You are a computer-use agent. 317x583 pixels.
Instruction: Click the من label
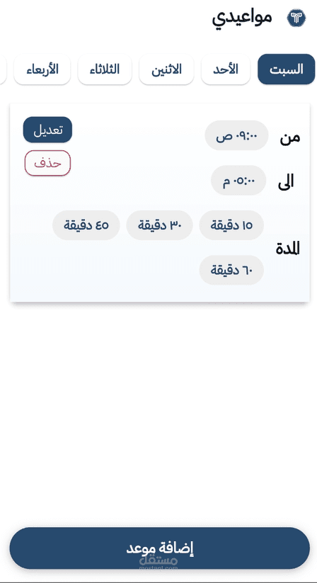tap(289, 137)
